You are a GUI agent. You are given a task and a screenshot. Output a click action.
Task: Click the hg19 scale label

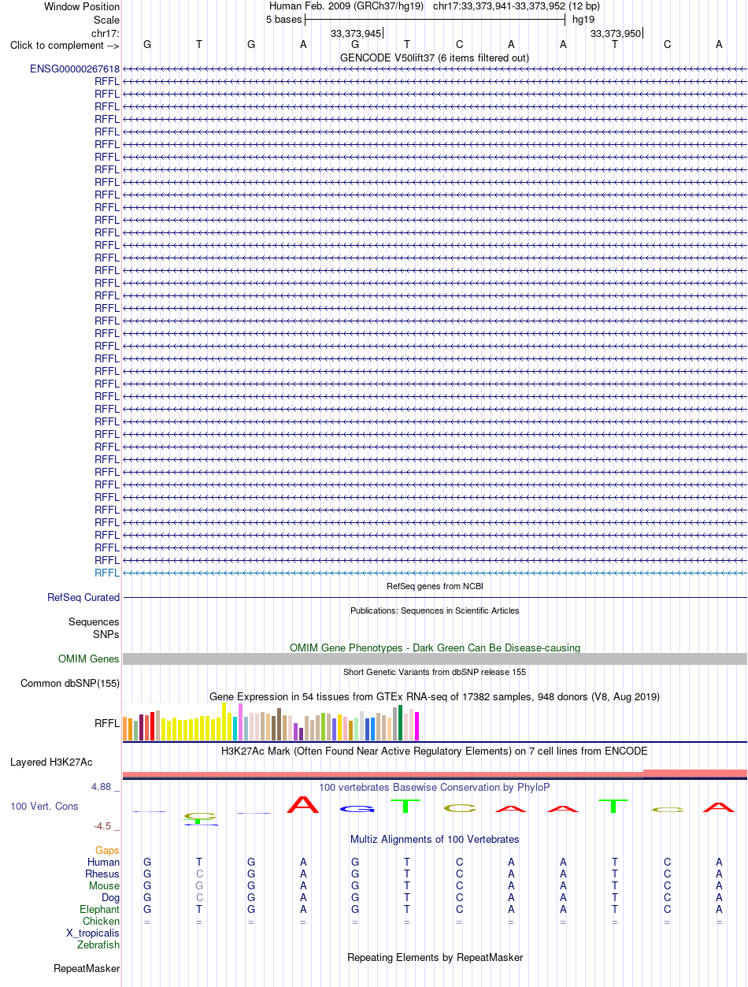(583, 20)
